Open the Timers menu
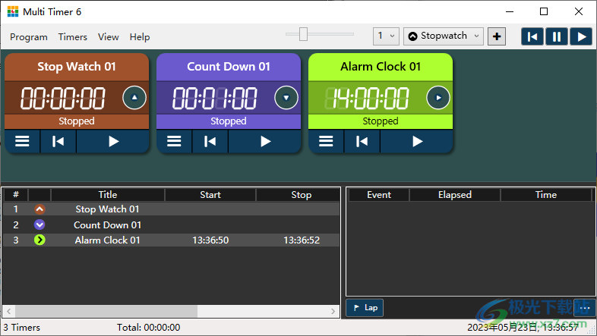Image resolution: width=597 pixels, height=336 pixels. click(72, 37)
